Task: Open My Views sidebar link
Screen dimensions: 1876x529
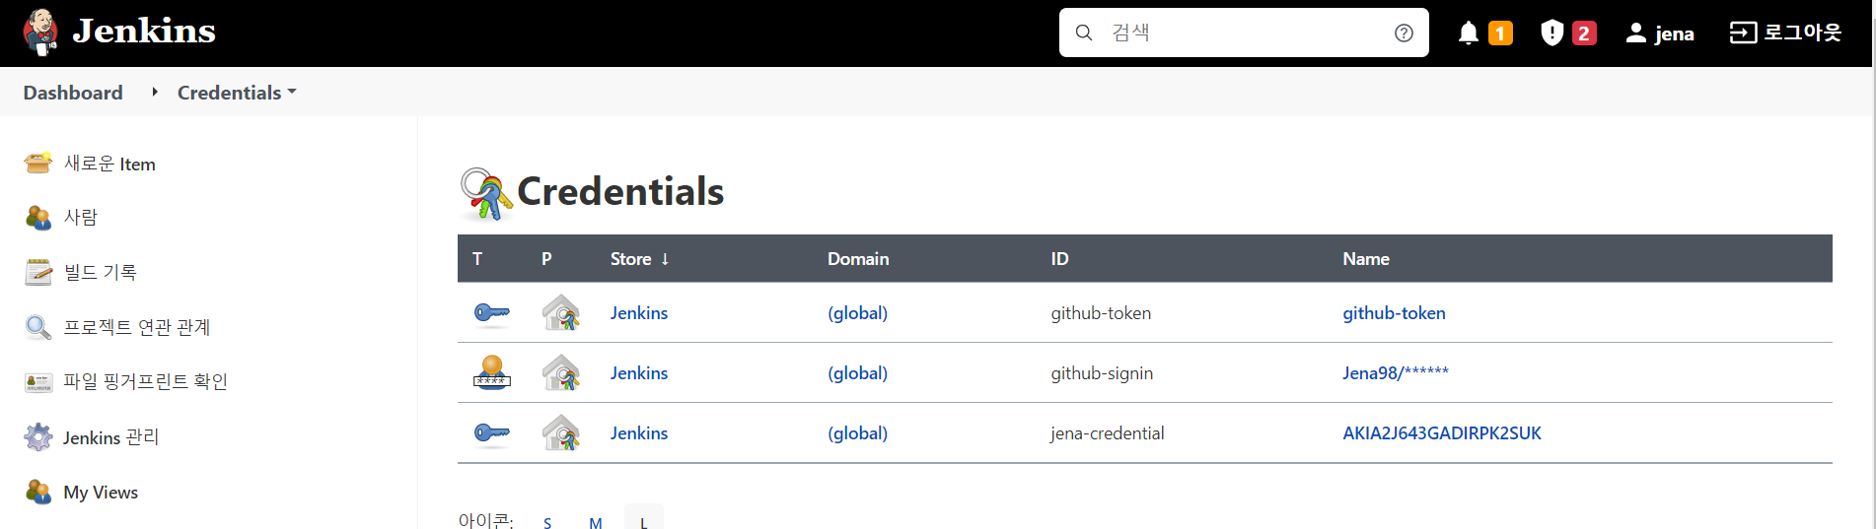Action: 101,493
